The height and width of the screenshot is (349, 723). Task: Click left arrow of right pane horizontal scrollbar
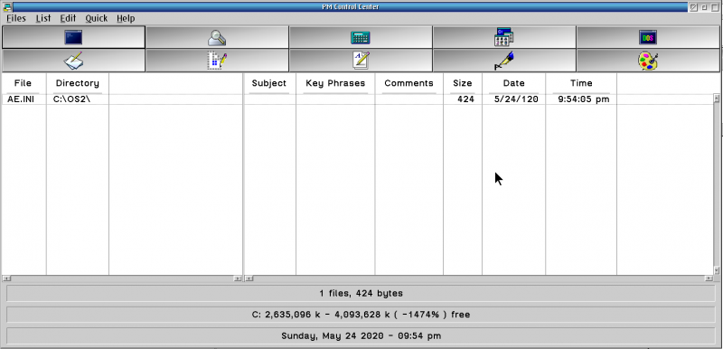[x=249, y=278]
